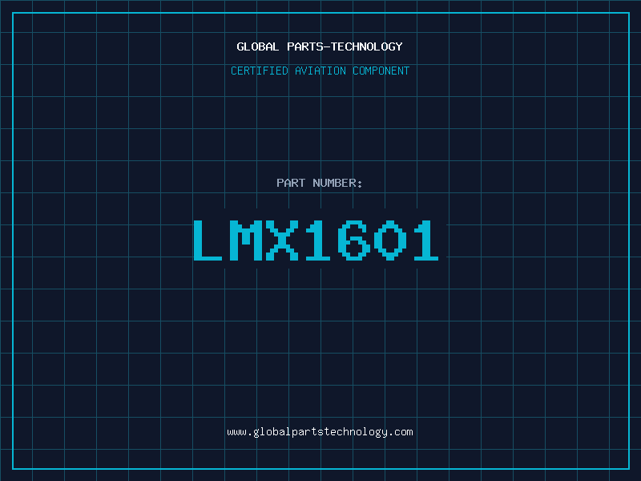Click the CERTIFIED AVIATION COMPONENT subtitle

320,71
